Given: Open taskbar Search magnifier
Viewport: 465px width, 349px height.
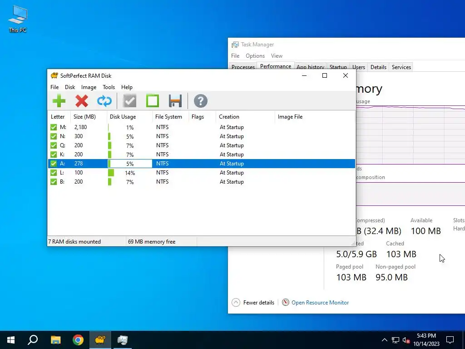Looking at the screenshot, I should click(x=33, y=340).
